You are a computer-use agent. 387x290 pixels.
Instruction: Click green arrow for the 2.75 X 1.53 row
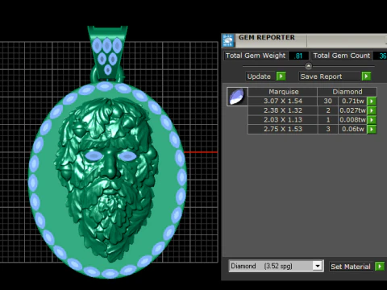[x=372, y=129]
